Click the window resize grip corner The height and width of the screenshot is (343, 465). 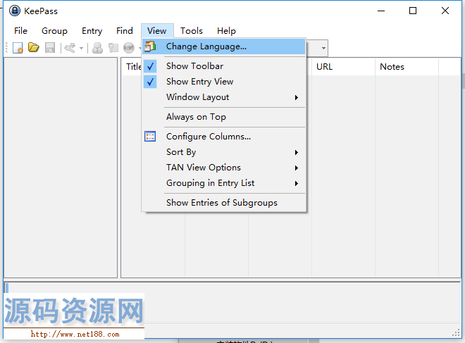(x=456, y=334)
